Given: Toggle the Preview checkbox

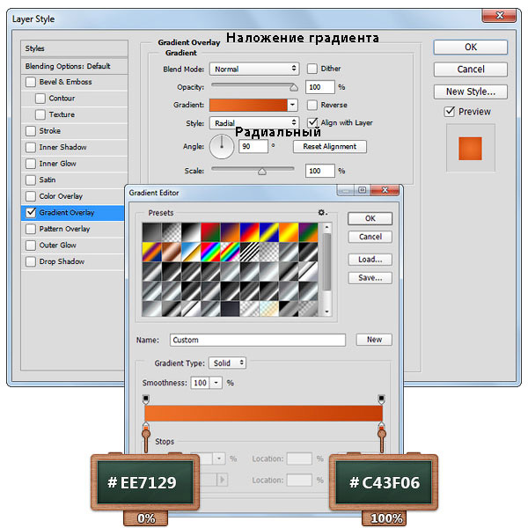Looking at the screenshot, I should coord(450,112).
